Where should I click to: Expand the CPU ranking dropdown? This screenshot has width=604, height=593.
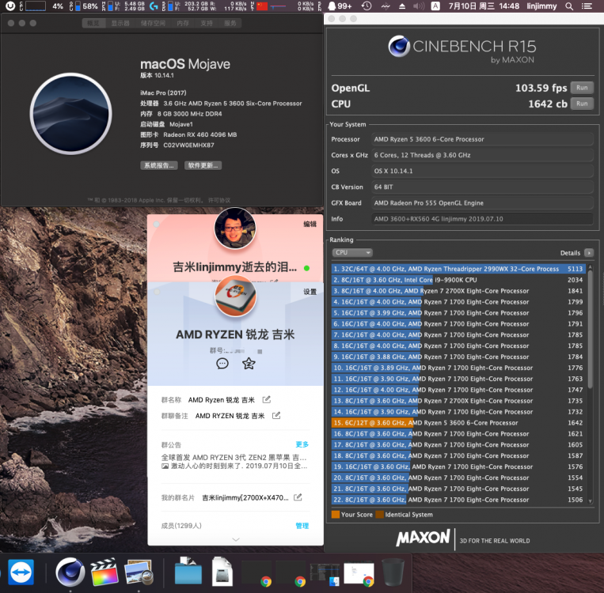tap(352, 252)
